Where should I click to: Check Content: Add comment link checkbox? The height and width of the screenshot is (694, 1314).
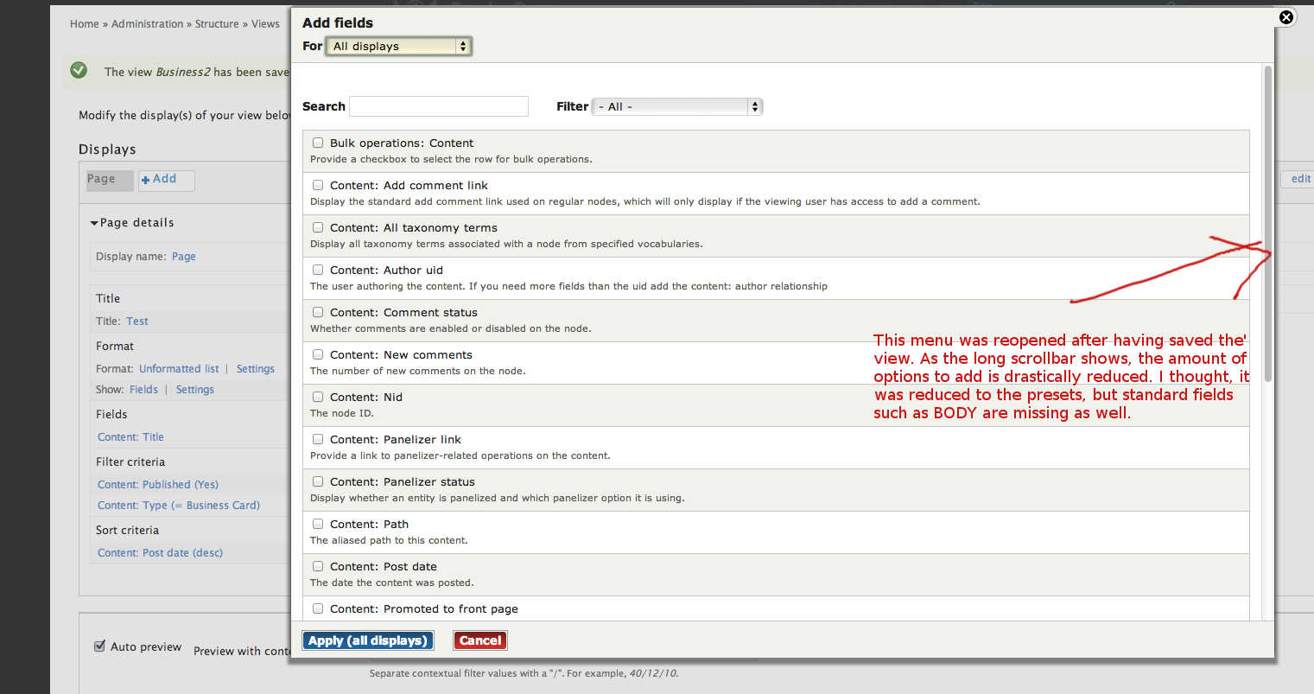[x=318, y=185]
